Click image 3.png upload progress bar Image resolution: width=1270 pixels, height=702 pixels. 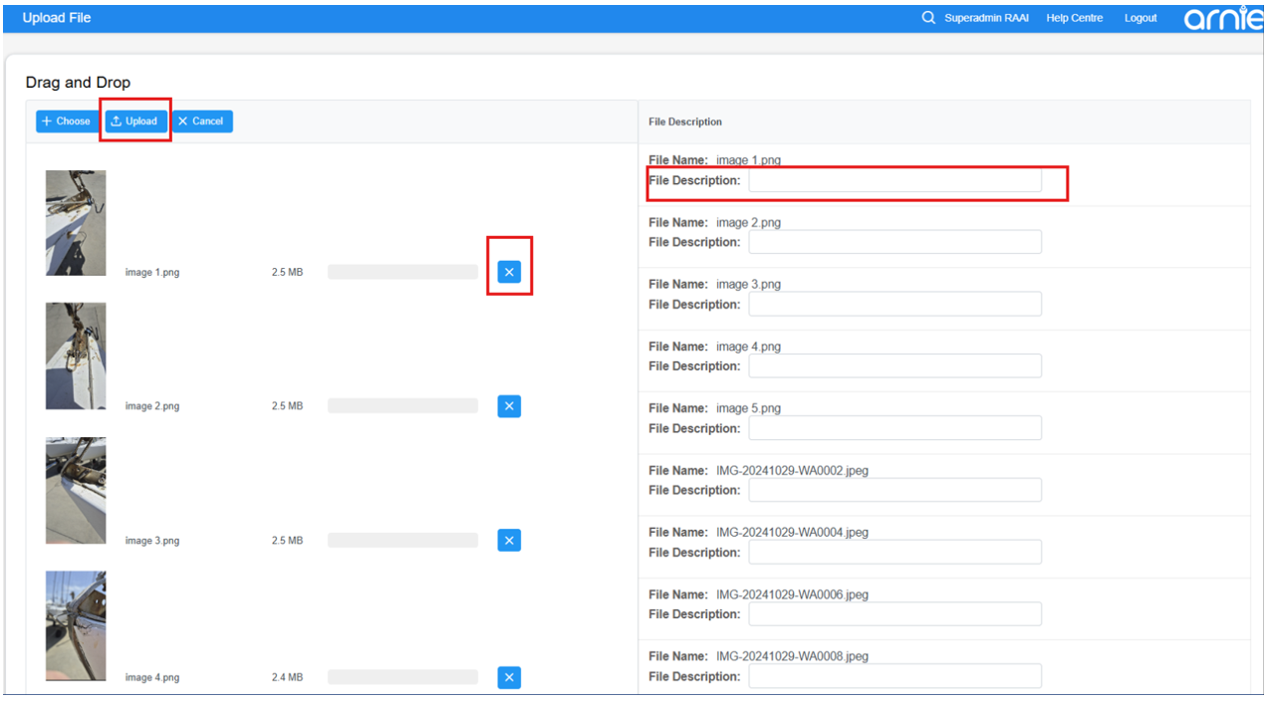click(402, 541)
